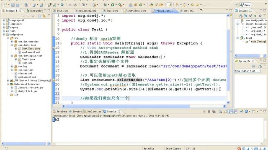The image size is (268, 150).
Task: Click the Back navigation arrow in toolbar
Action: [x=198, y=5]
